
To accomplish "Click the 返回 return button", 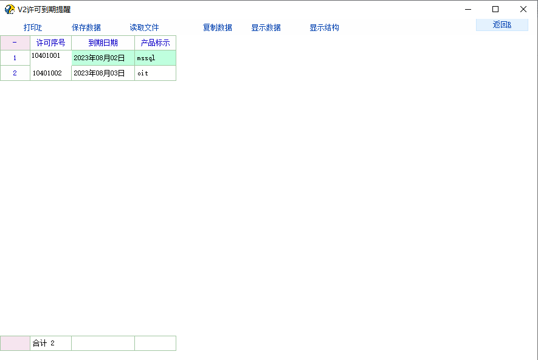I will click(x=502, y=25).
